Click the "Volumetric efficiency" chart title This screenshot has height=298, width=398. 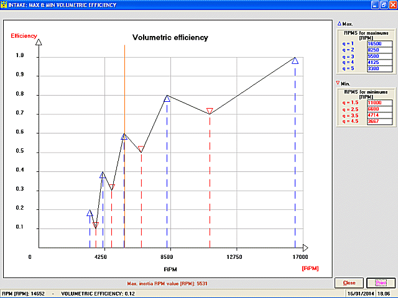tap(170, 37)
